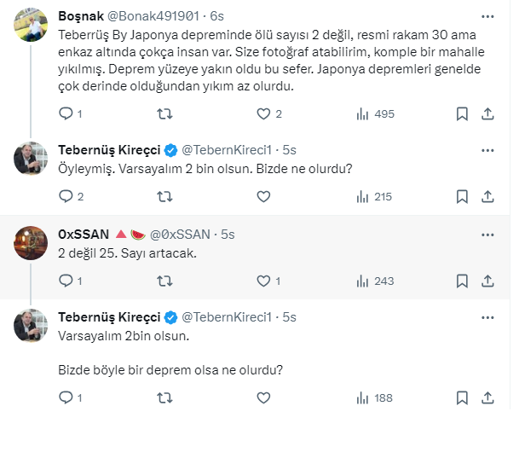The width and height of the screenshot is (519, 458).
Task: Bookmark Boşnak's tweet
Action: click(x=462, y=113)
